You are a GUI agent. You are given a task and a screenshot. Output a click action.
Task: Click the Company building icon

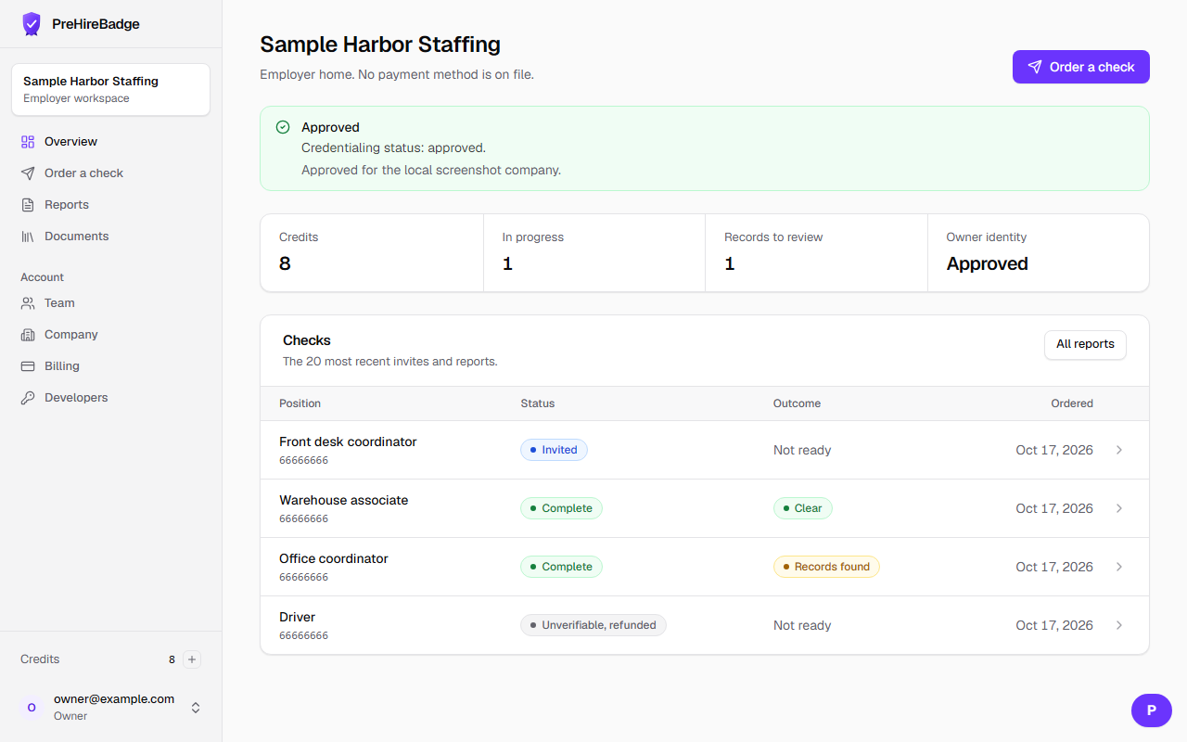pyautogui.click(x=28, y=335)
